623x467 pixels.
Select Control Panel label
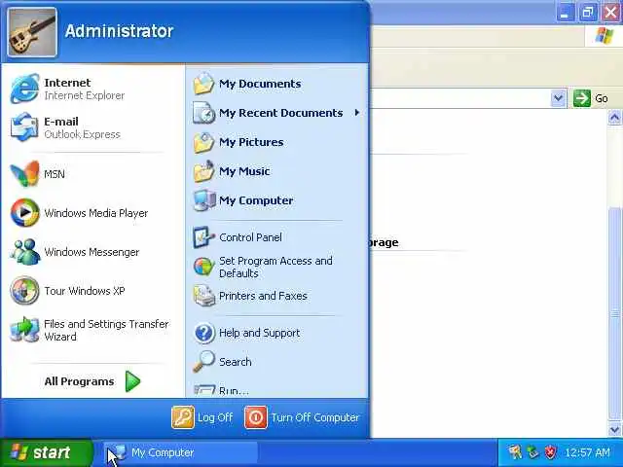pos(250,237)
